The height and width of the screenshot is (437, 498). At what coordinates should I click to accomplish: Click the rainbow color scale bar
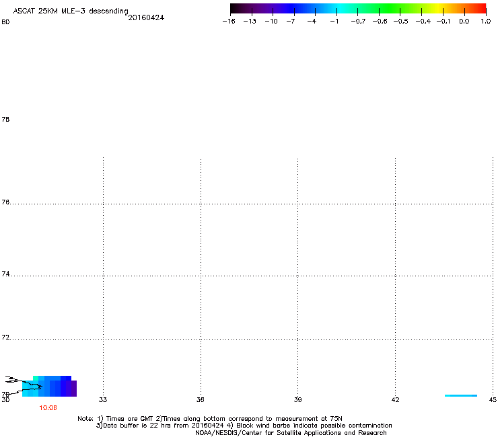pos(358,9)
